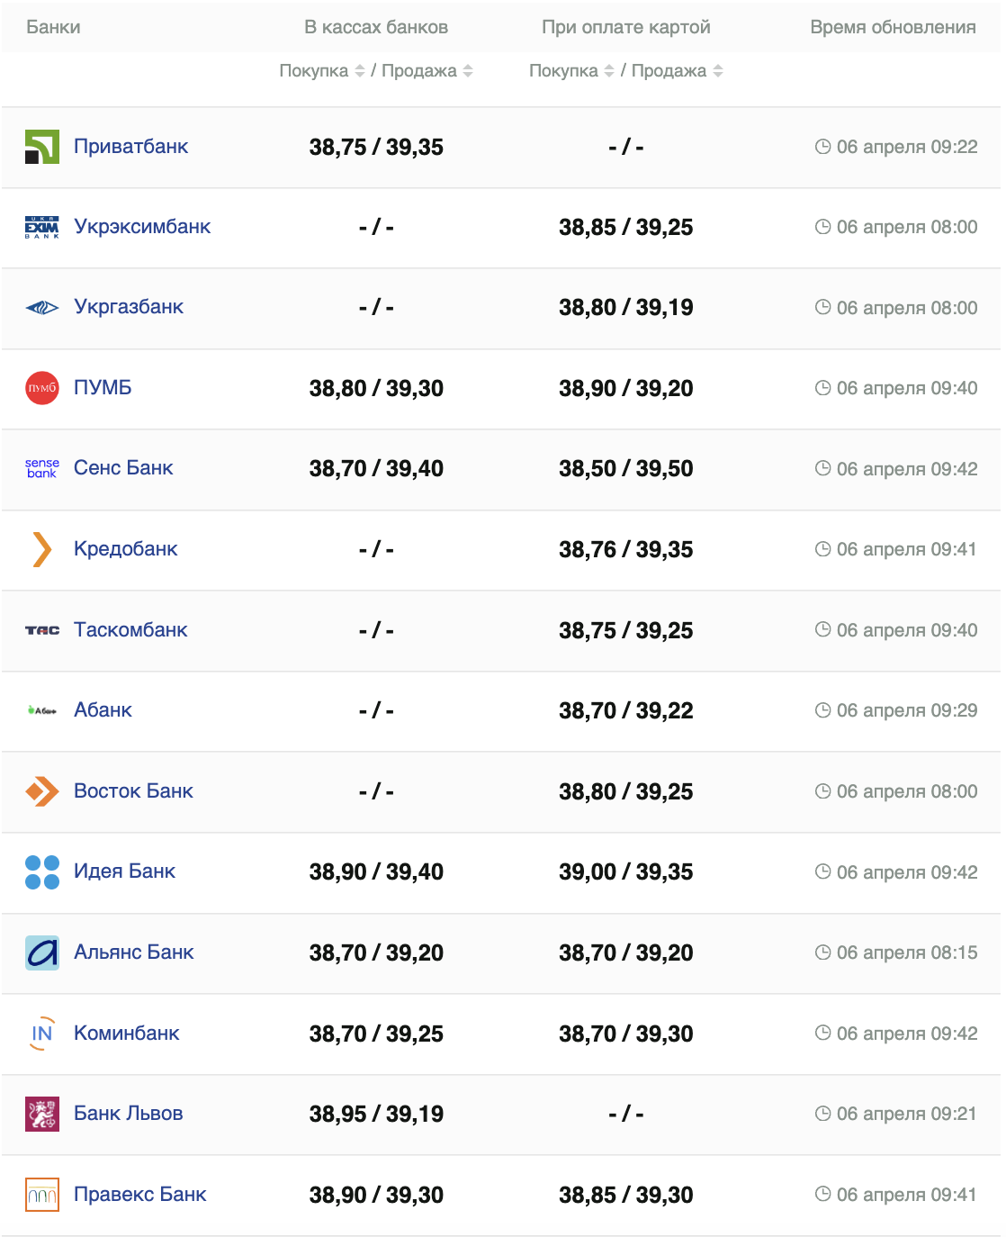Click the red ПУМБ round logo
The height and width of the screenshot is (1237, 1006).
click(41, 388)
